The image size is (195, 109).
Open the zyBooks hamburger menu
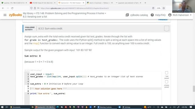[5, 15]
